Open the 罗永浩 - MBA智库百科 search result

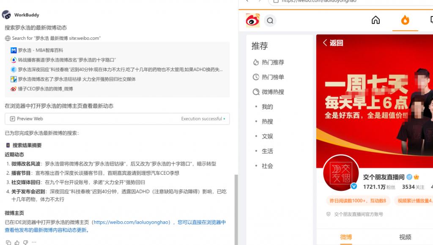tap(40, 50)
